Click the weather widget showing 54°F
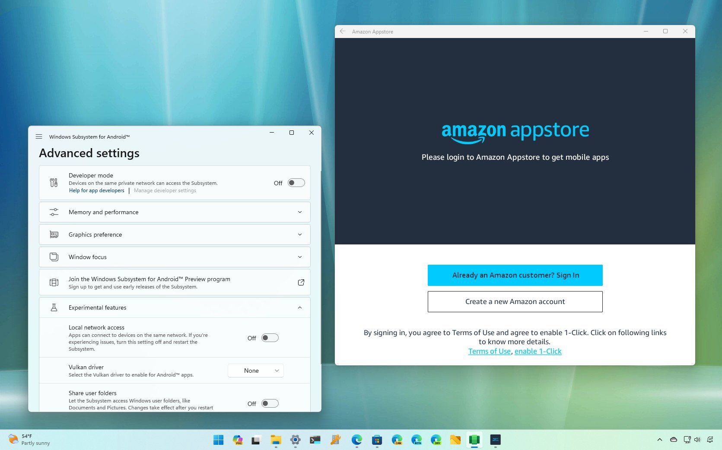 (26, 439)
